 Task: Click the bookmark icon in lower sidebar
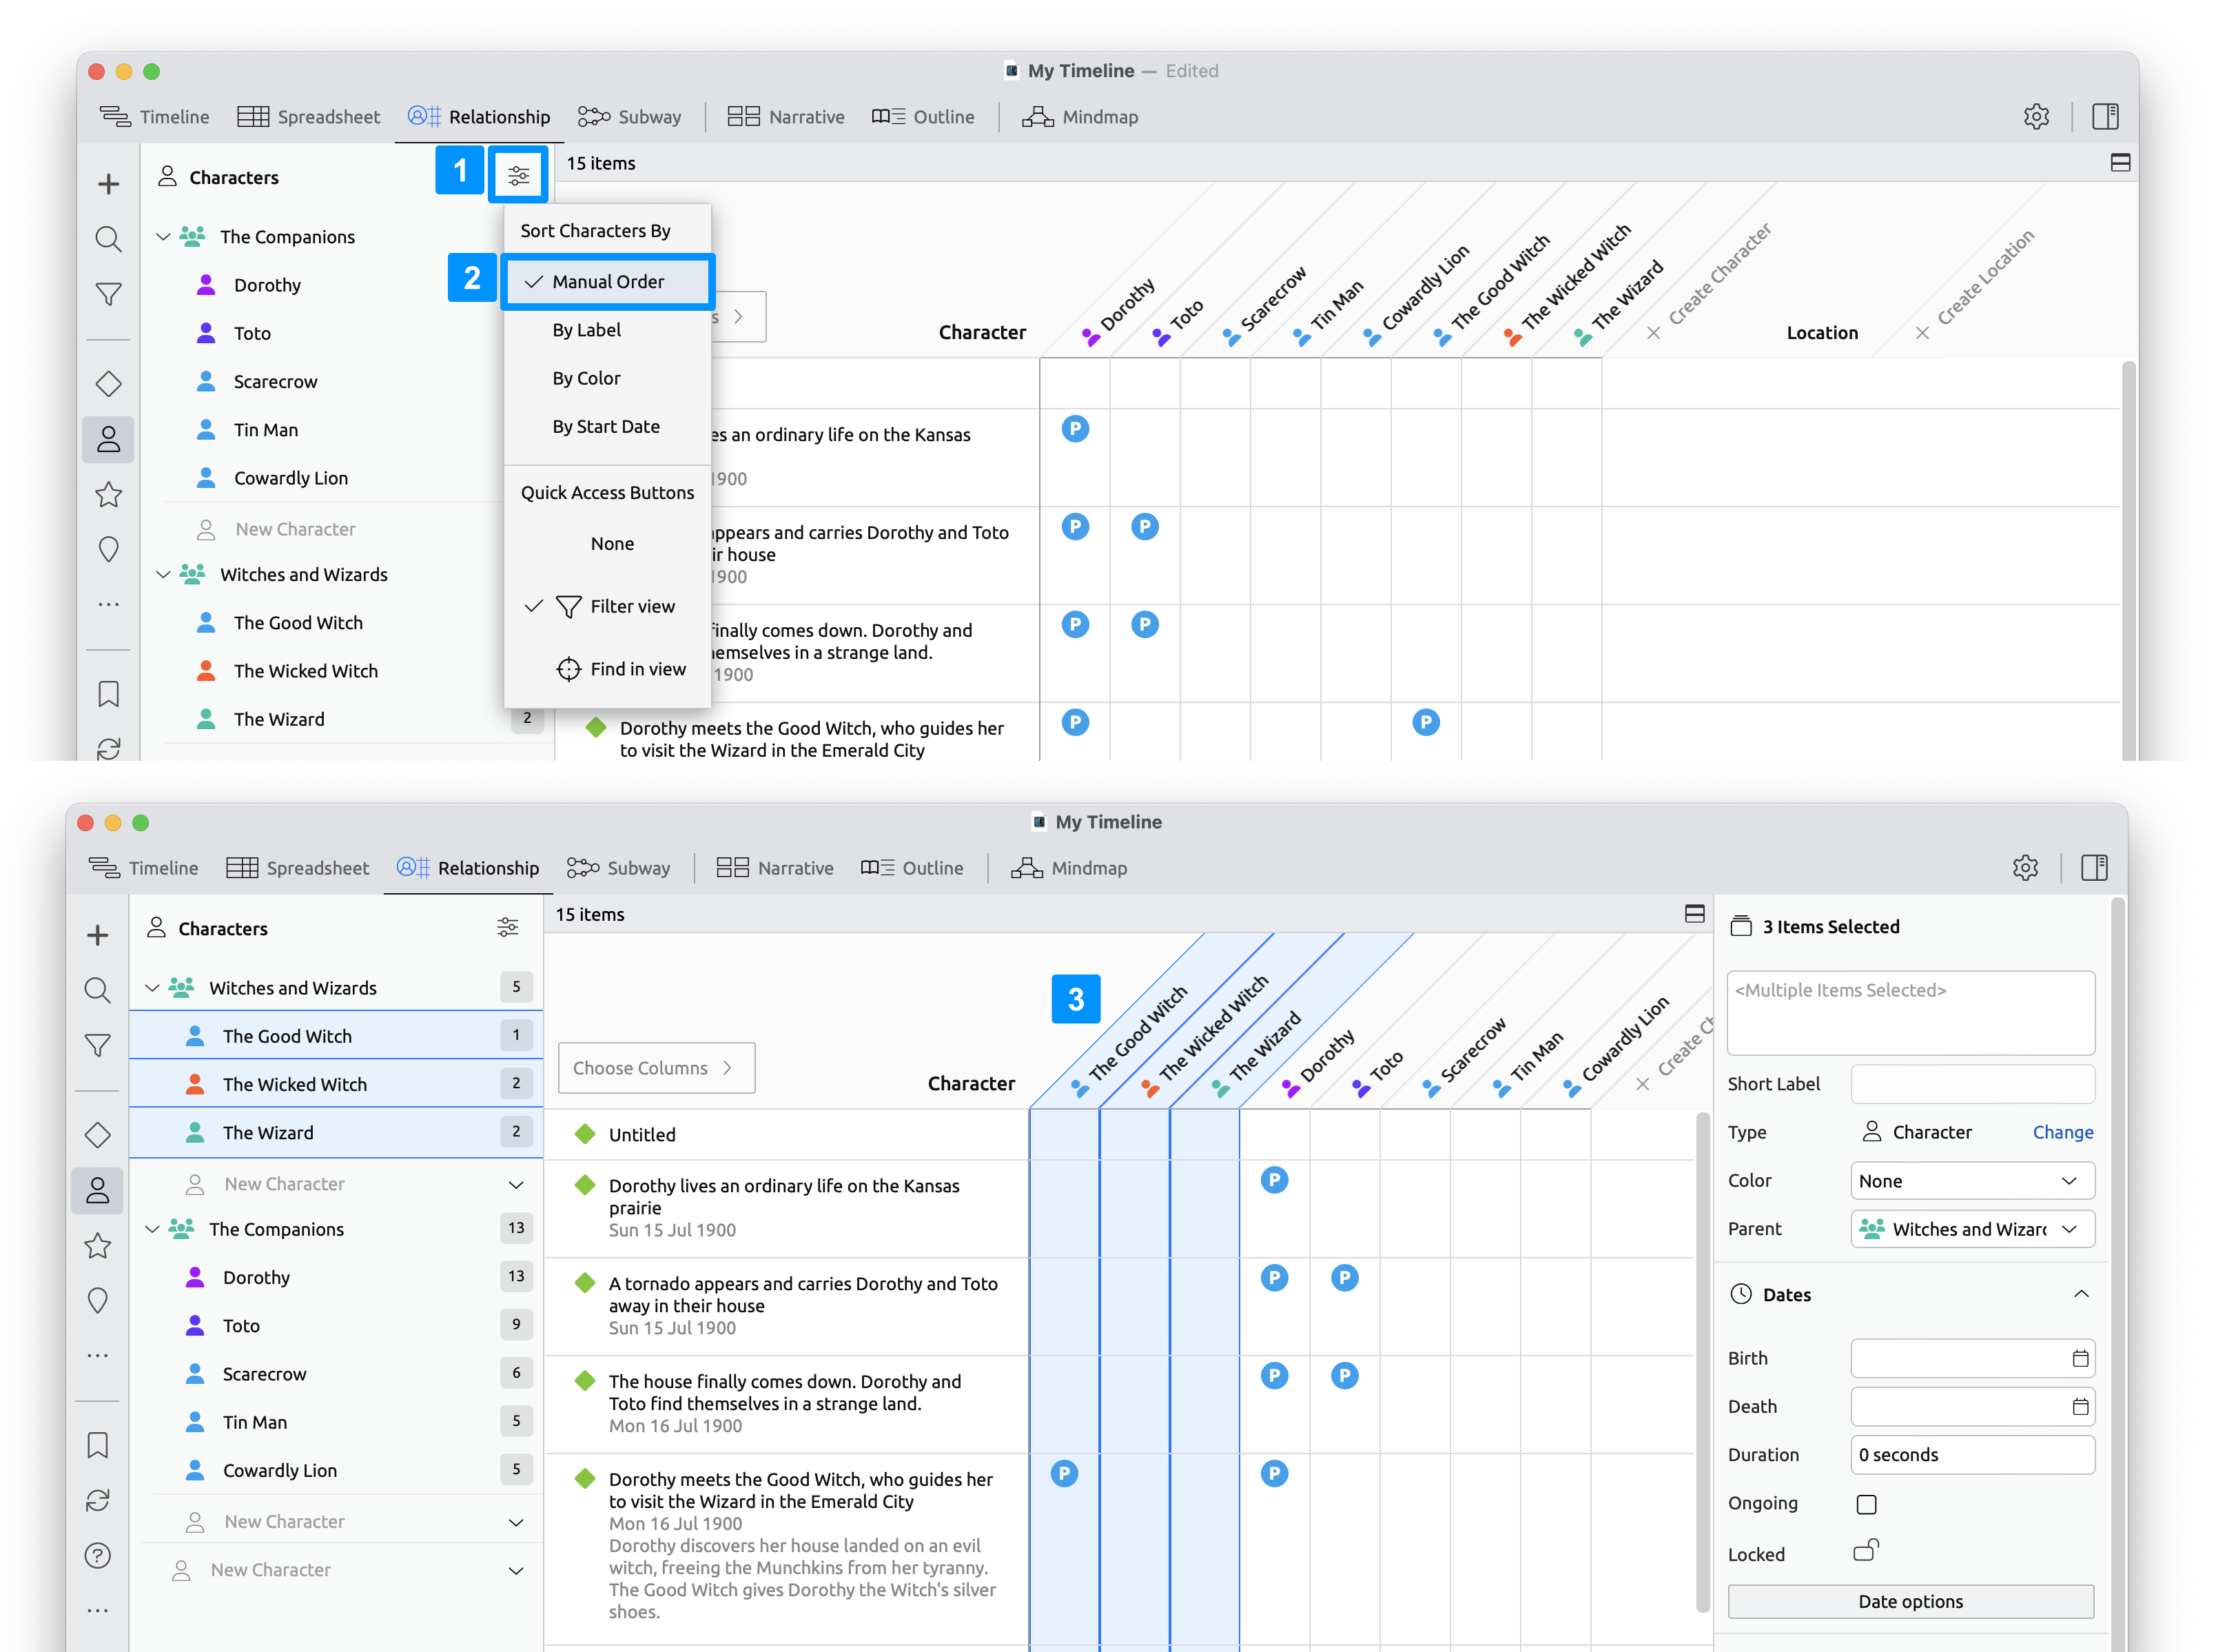tap(97, 1445)
